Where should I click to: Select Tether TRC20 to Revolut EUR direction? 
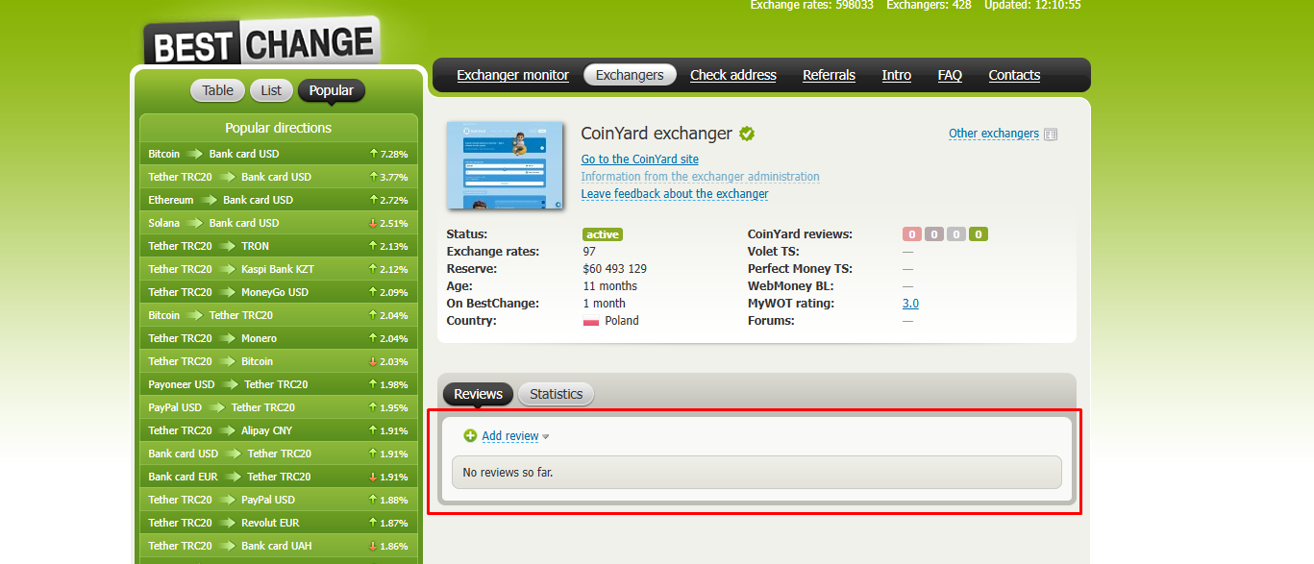pyautogui.click(x=279, y=523)
